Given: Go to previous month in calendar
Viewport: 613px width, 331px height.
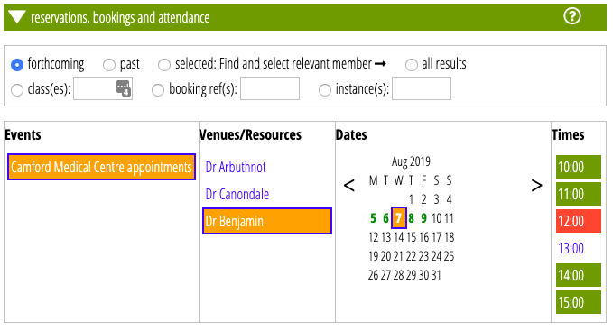Looking at the screenshot, I should 349,185.
